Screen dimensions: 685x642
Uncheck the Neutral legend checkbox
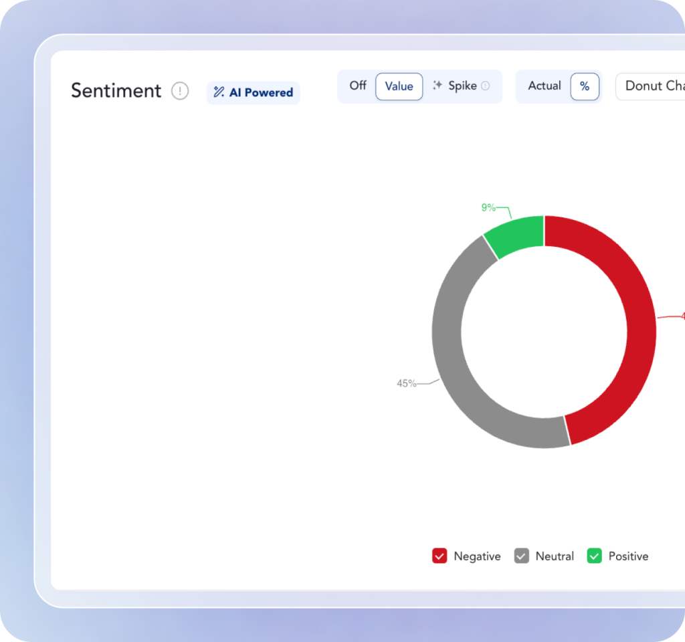pos(521,556)
